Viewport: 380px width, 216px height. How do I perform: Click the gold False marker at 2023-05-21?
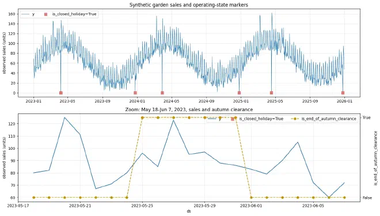point(80,198)
